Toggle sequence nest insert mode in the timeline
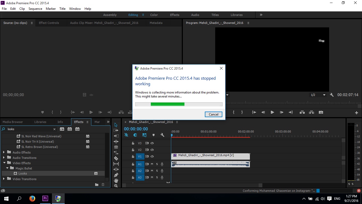The image size is (362, 204). point(126,135)
